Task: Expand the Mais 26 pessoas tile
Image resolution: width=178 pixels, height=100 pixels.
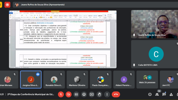Action: coord(147,79)
